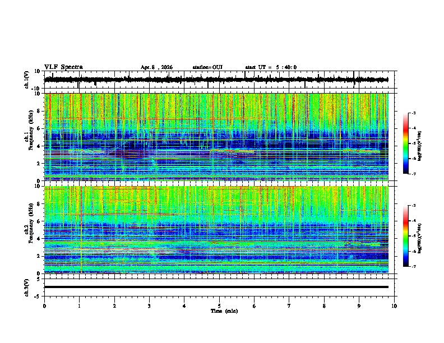The height and width of the screenshot is (343, 444).
Task: Select the "start UT = 5:40:0" text
Action: [271, 67]
